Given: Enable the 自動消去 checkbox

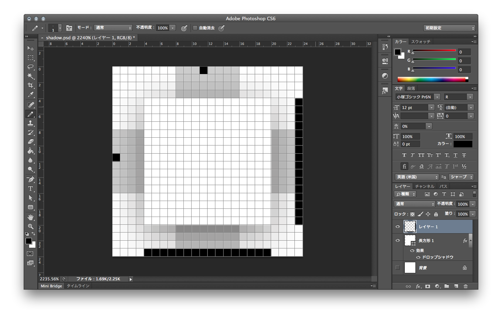Looking at the screenshot, I should point(195,28).
